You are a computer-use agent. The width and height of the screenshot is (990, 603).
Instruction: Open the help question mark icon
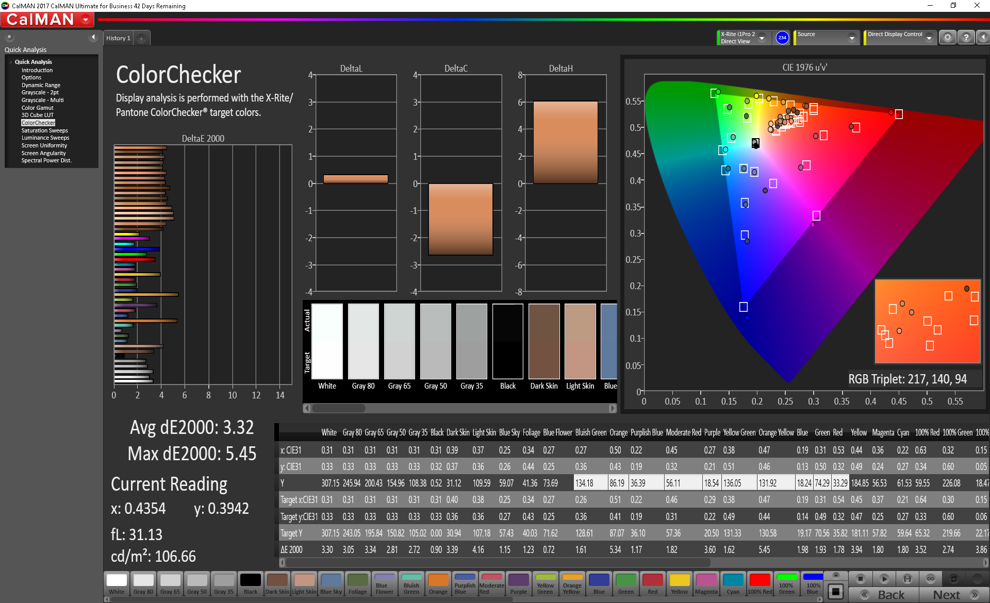[966, 38]
